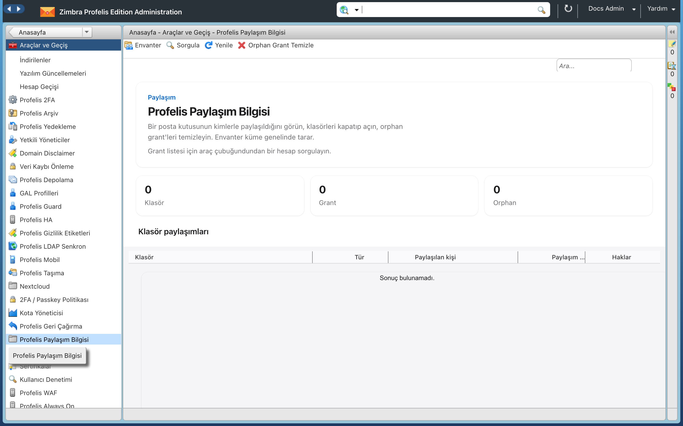The image size is (683, 426).
Task: Click Orphan Grant Temizle red X button
Action: (x=275, y=45)
